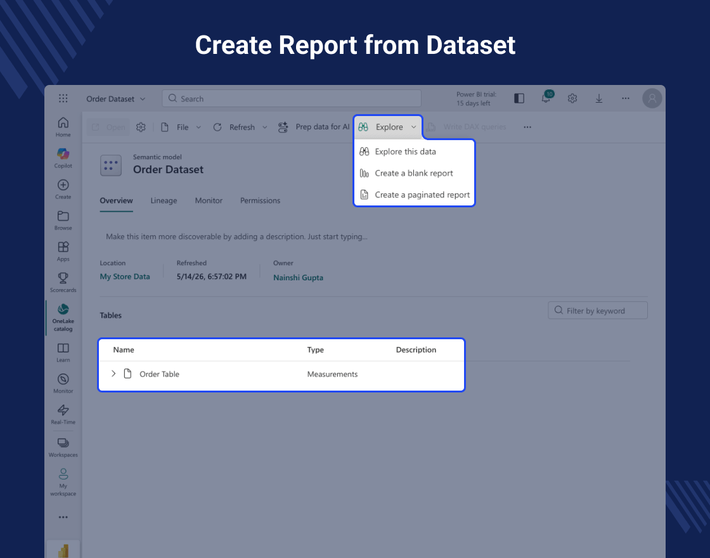This screenshot has height=558, width=710.
Task: Open owner Nainshi Gupta link
Action: coord(298,278)
